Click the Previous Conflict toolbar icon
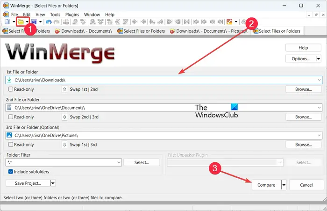 (100, 22)
